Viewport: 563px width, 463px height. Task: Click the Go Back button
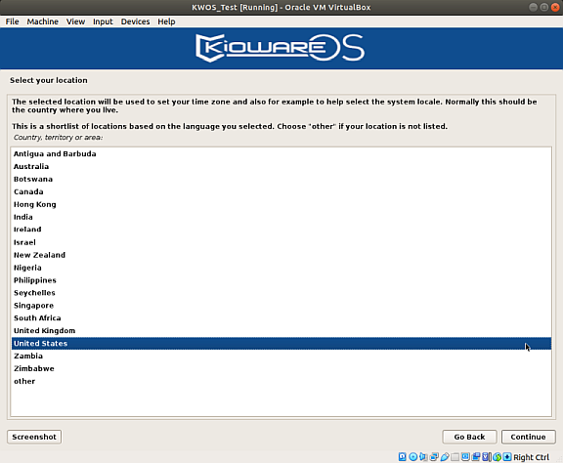coord(469,437)
